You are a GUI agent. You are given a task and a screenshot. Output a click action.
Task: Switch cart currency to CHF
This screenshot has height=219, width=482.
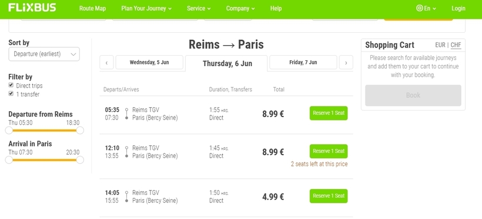click(x=456, y=45)
